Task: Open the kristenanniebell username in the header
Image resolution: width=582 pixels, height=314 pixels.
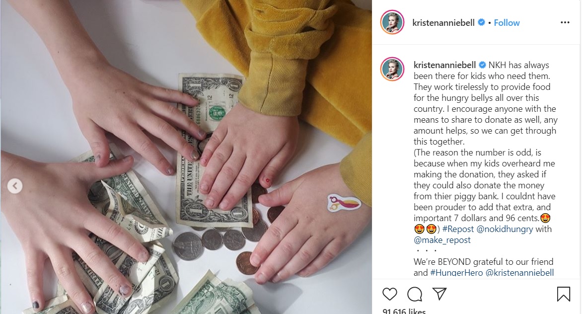Action: [443, 23]
